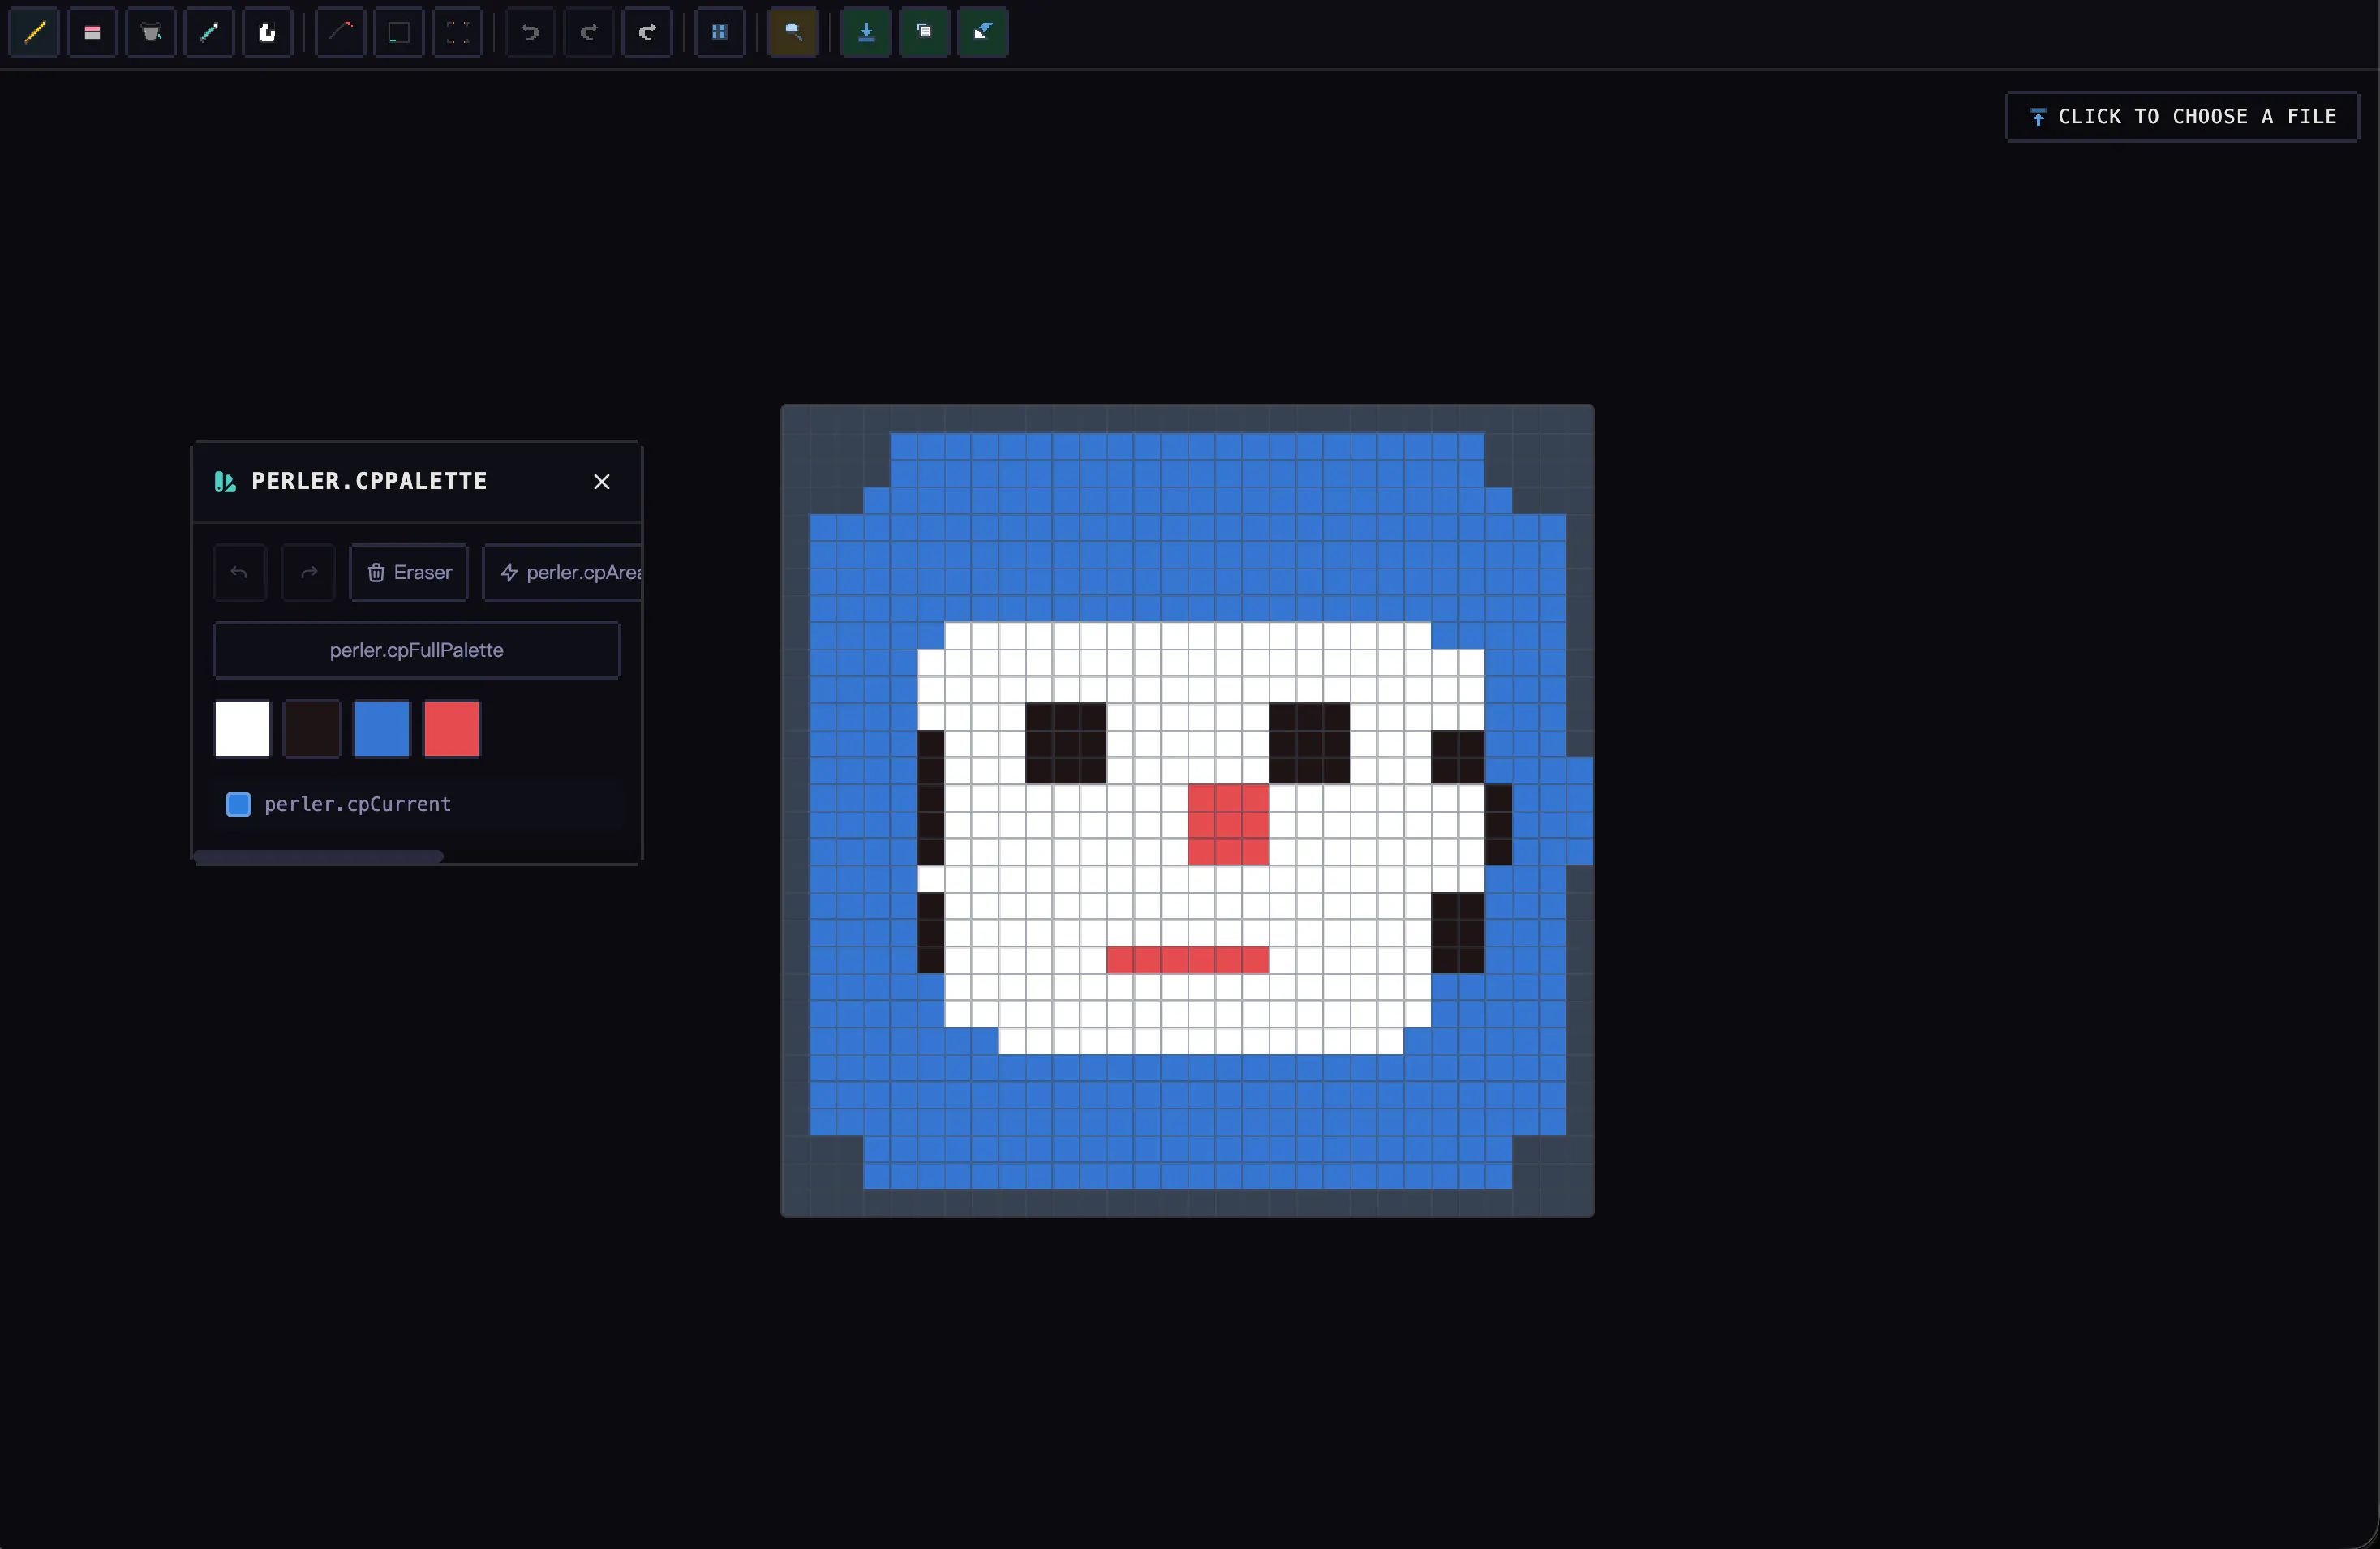Click the upload arrow icon beside Choose a File
This screenshot has height=1549, width=2380.
[x=2038, y=117]
